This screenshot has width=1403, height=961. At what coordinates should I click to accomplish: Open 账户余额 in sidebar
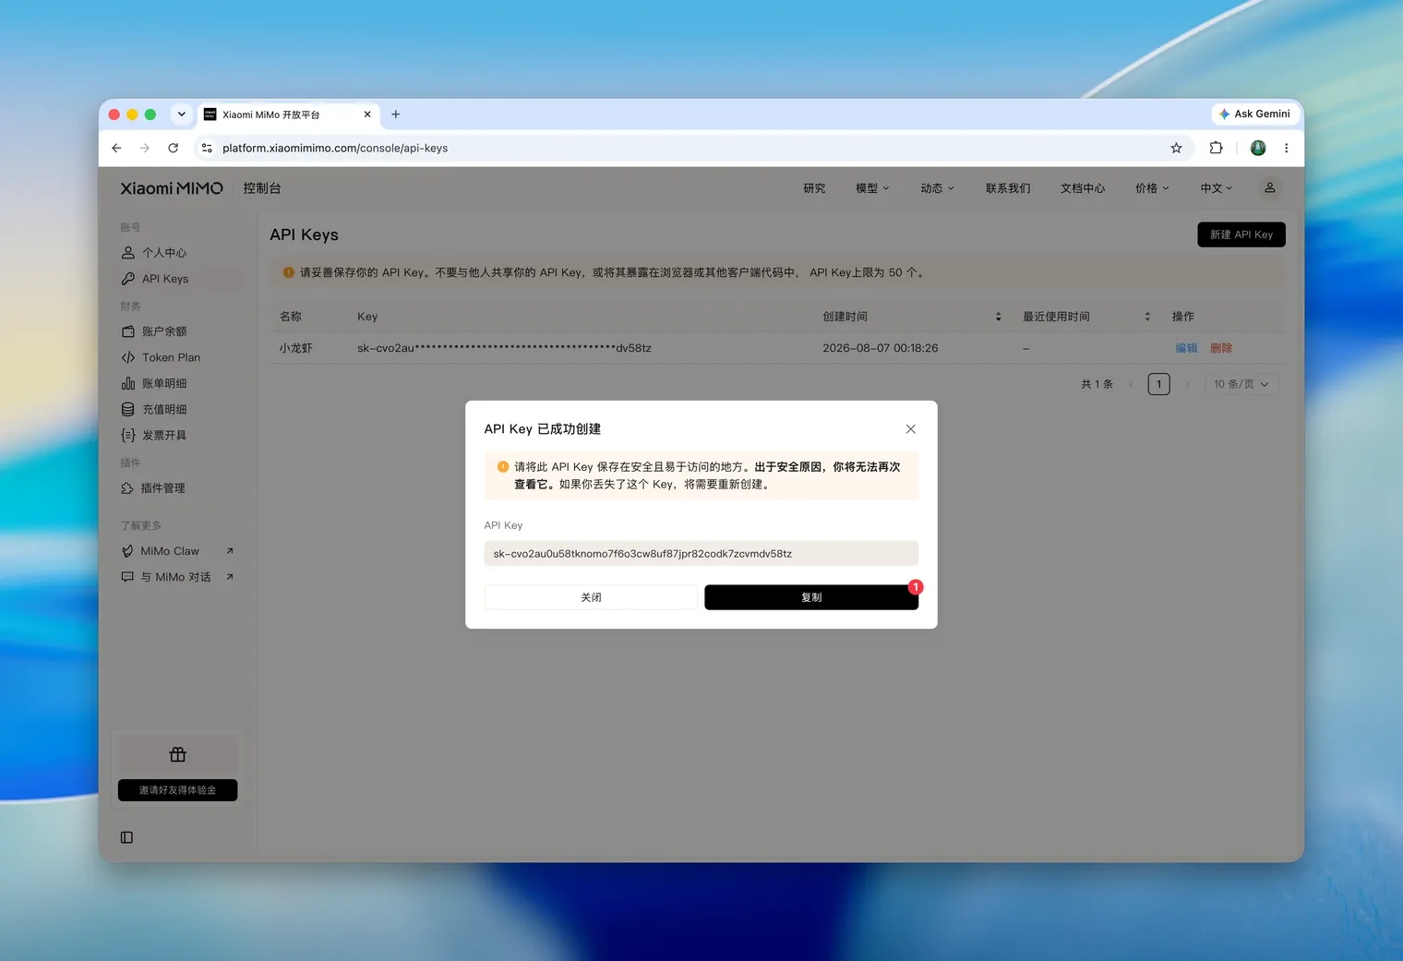coord(179,331)
